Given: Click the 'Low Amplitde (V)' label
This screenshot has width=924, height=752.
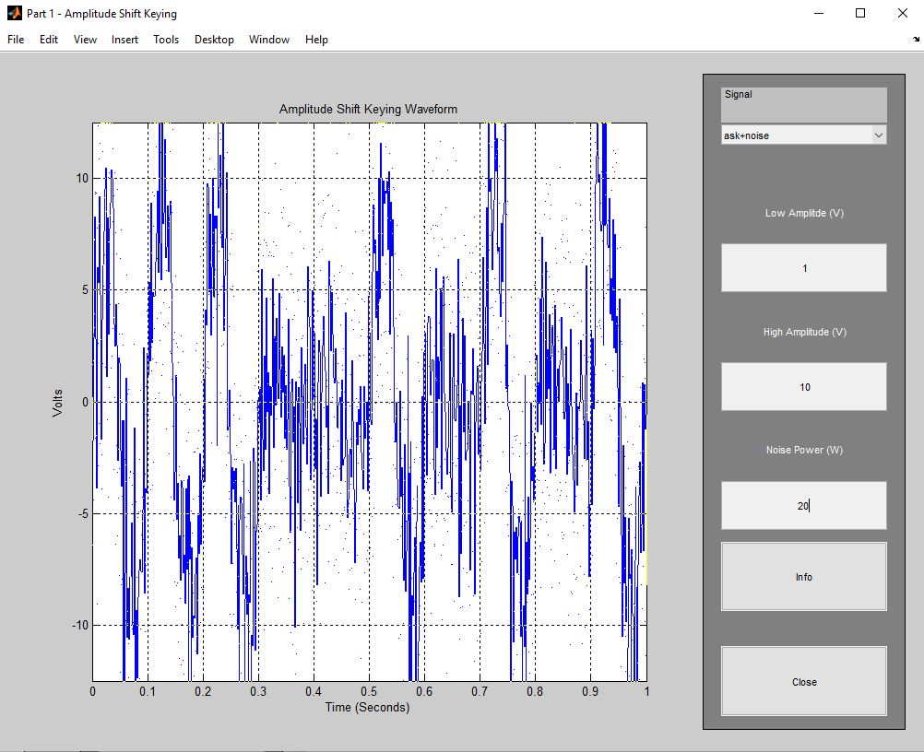Looking at the screenshot, I should (x=804, y=213).
